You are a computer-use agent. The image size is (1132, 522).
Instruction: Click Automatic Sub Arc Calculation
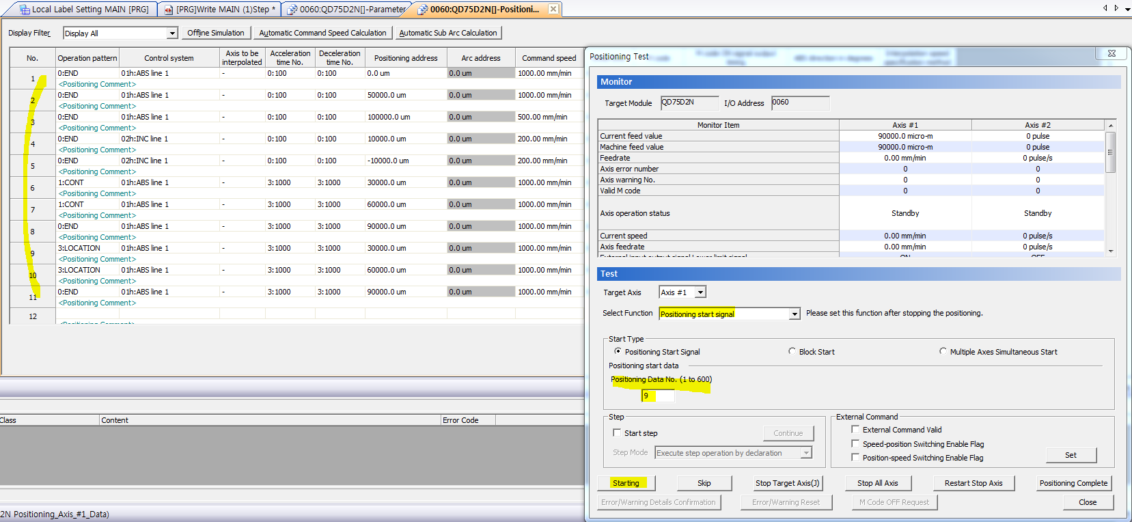point(448,33)
